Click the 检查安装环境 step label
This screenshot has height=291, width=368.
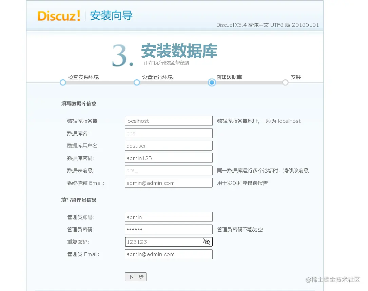(83, 77)
